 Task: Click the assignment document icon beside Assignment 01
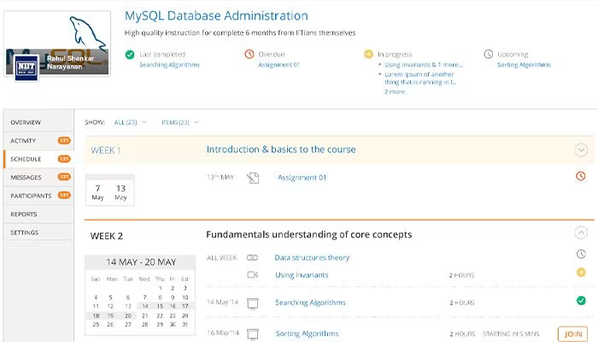point(253,178)
